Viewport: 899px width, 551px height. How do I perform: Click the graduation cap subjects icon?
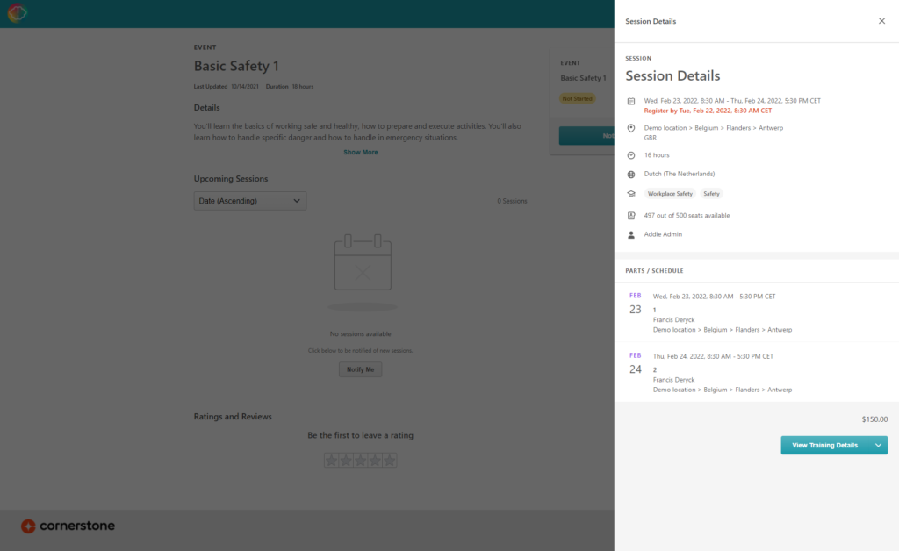[x=631, y=194]
